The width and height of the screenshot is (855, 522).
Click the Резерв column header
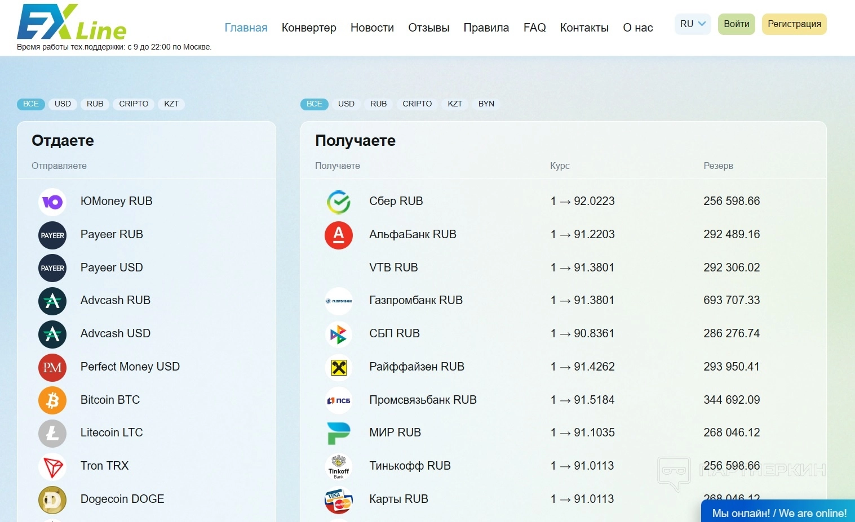pyautogui.click(x=718, y=166)
